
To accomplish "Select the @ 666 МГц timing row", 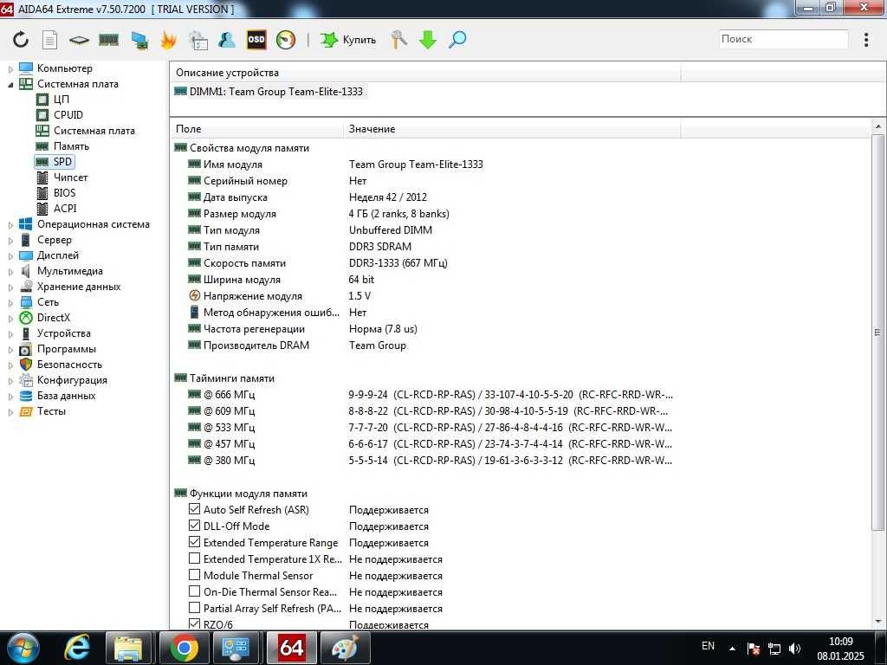I will (430, 395).
